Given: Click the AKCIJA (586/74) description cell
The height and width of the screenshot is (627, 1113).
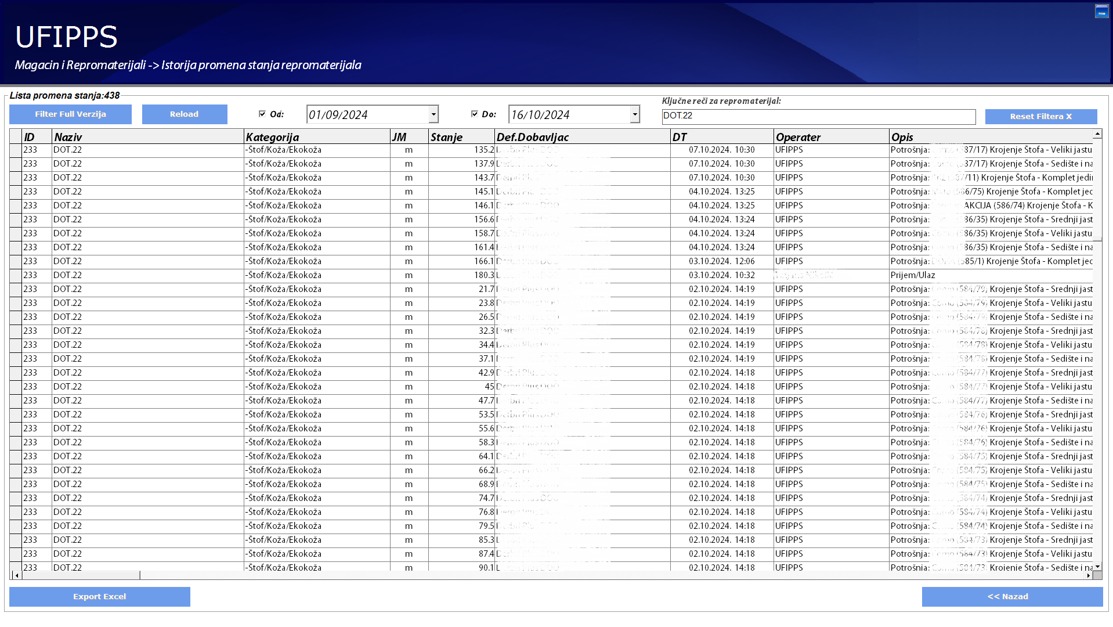Looking at the screenshot, I should (991, 206).
